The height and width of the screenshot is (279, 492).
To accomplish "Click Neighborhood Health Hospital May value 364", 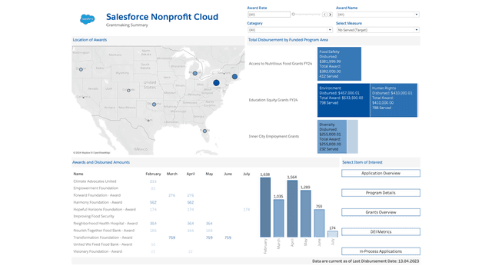I will tap(209, 224).
